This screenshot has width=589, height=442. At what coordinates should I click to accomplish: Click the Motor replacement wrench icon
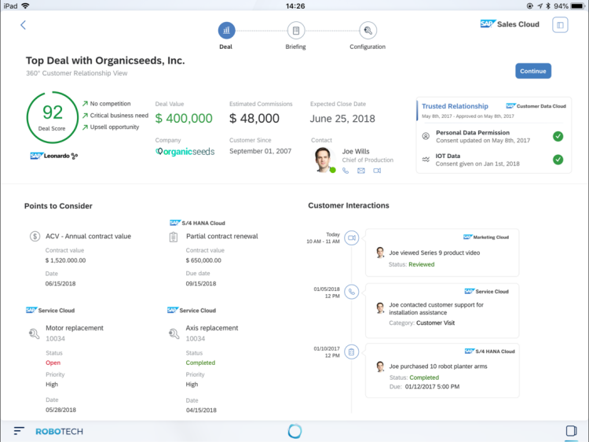[34, 333]
